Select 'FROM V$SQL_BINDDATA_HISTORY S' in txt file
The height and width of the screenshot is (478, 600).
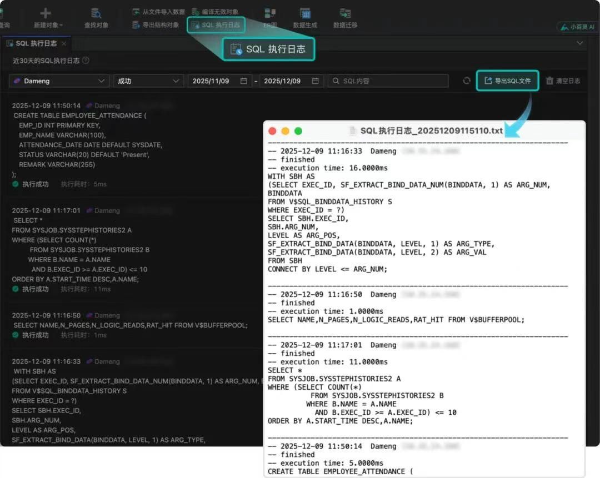click(x=330, y=202)
